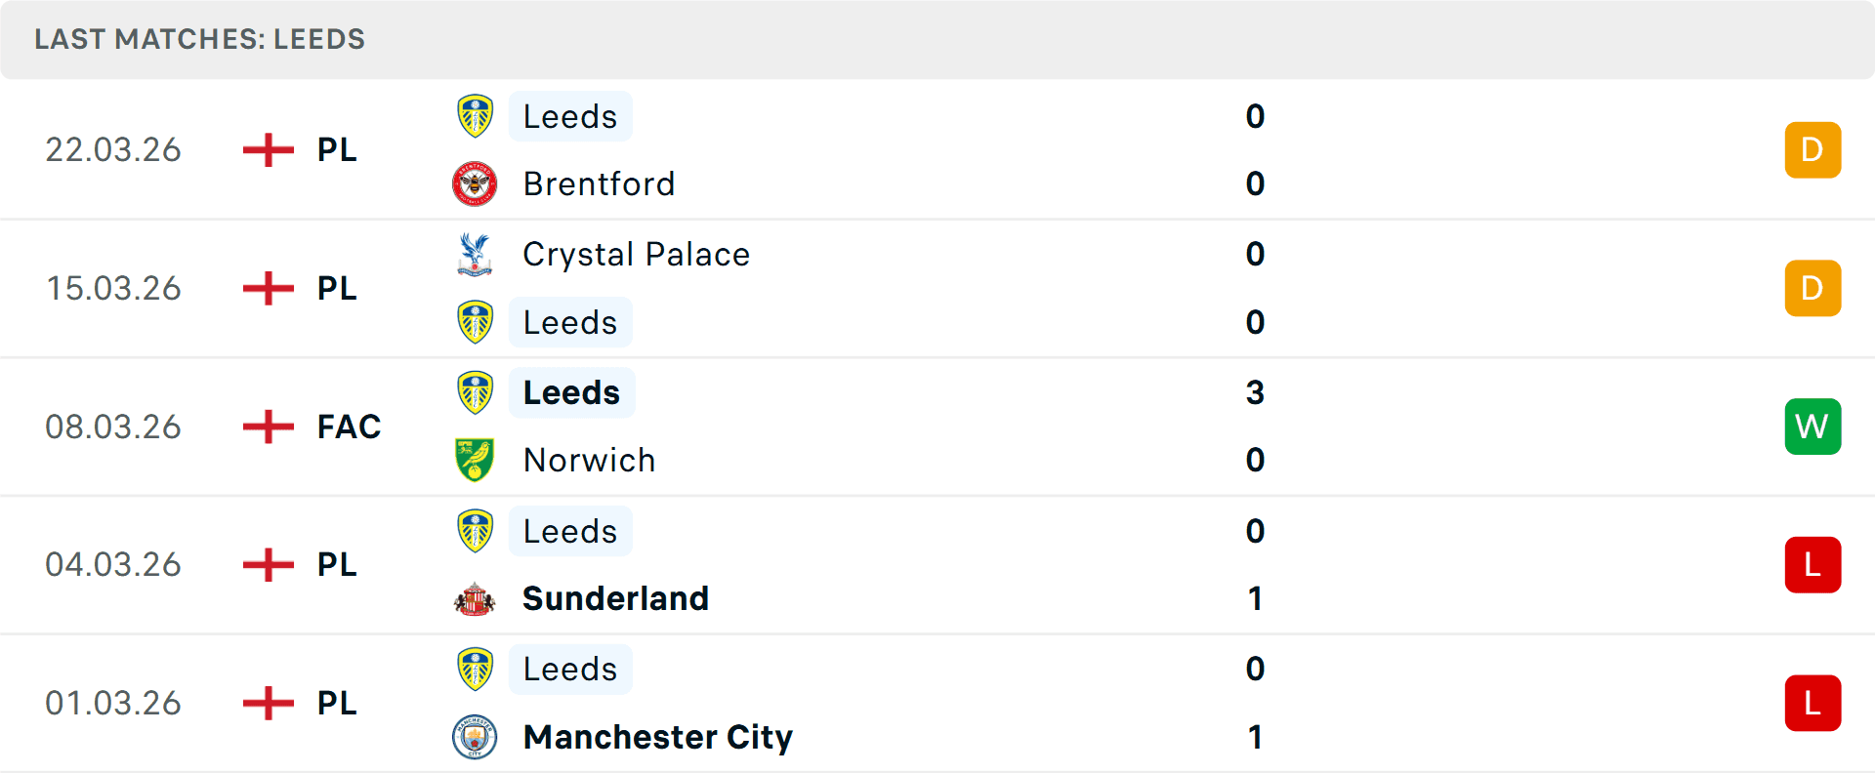
Task: Open the Manchester City team page link
Action: [656, 738]
